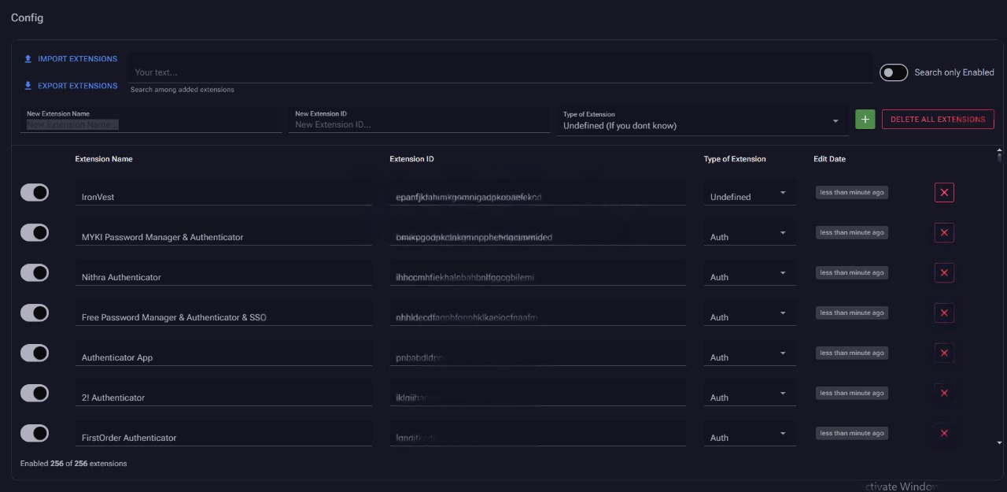The image size is (1007, 492).
Task: Disable the Free Password Manager & SSO toggle
Action: click(35, 313)
